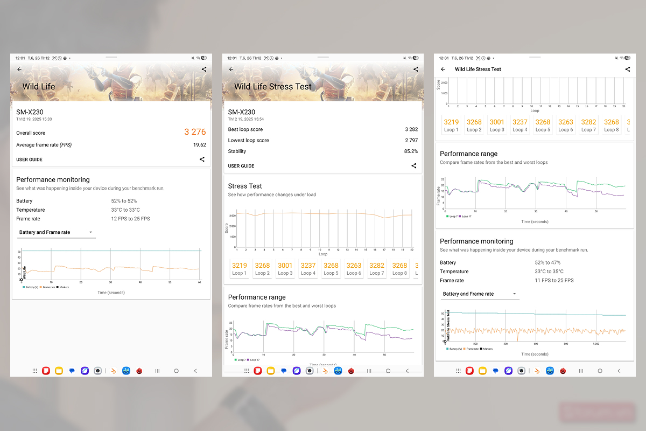Tap back arrow on middle Stress Test screen
Image resolution: width=646 pixels, height=431 pixels.
[231, 69]
